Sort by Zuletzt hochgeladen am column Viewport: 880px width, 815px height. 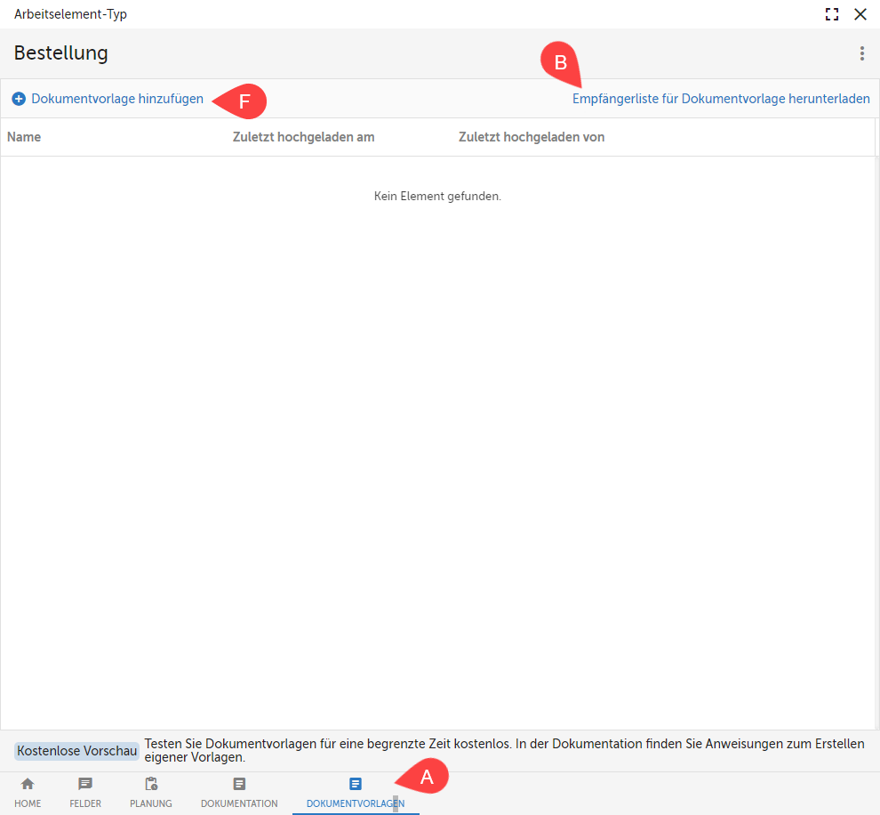(304, 137)
